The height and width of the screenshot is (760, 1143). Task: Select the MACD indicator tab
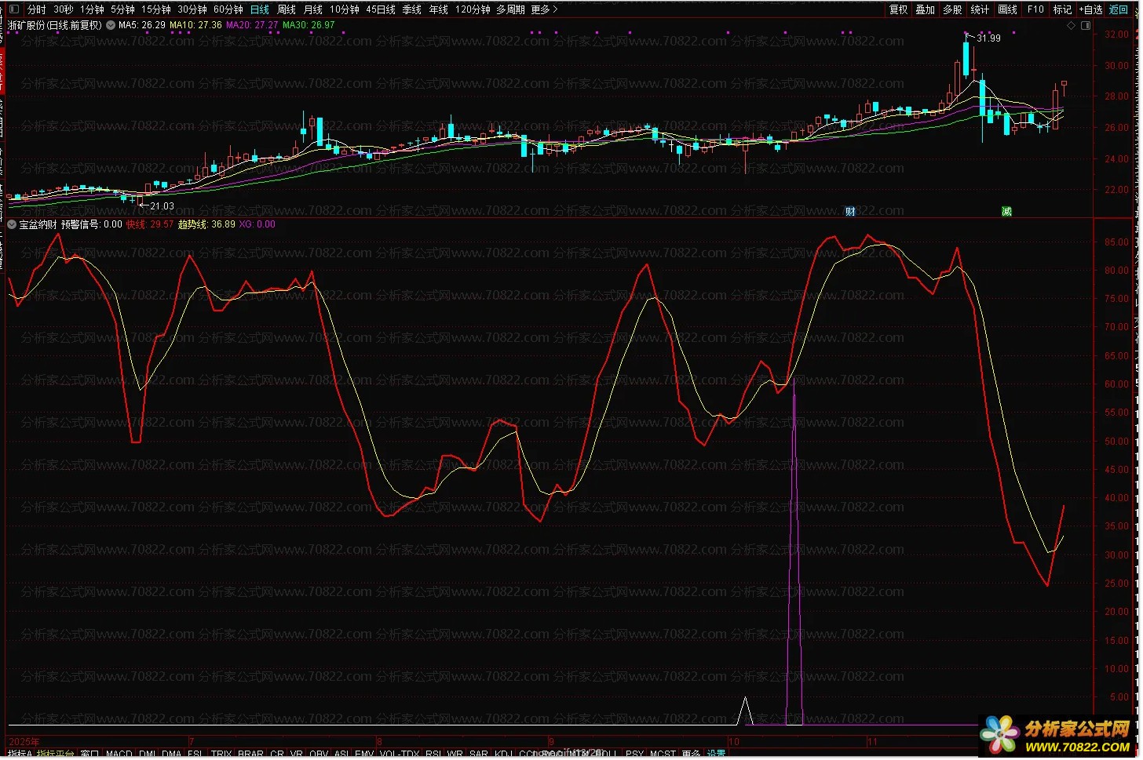click(x=119, y=755)
